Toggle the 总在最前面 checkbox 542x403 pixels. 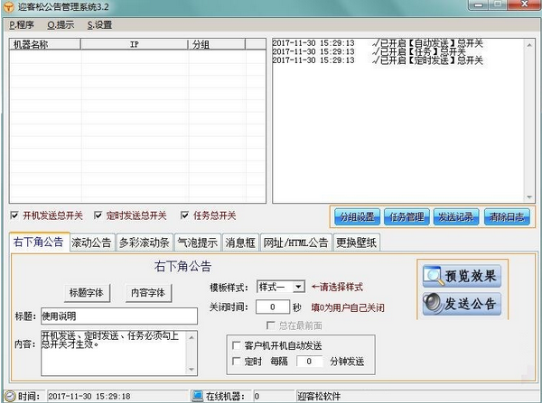coord(271,325)
